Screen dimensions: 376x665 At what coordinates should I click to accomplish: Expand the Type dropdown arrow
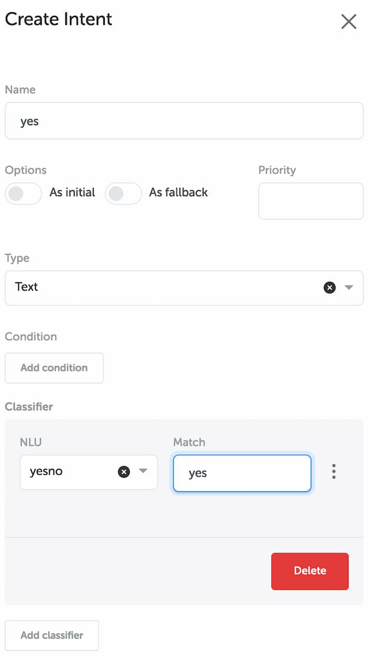(349, 287)
